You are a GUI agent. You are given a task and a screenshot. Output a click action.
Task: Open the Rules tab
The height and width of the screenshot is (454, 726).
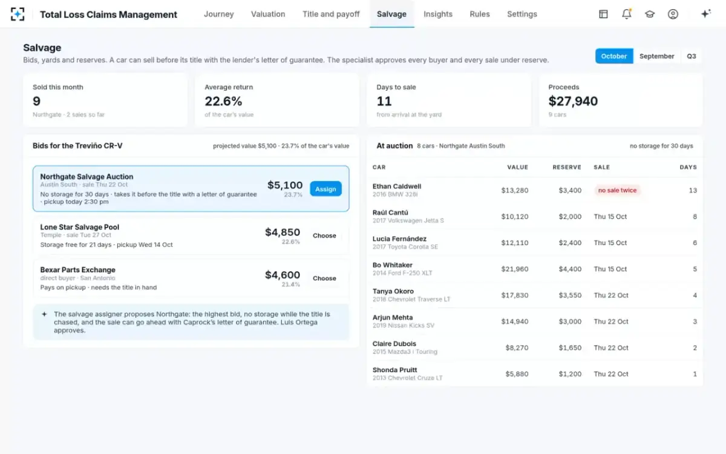click(x=480, y=14)
